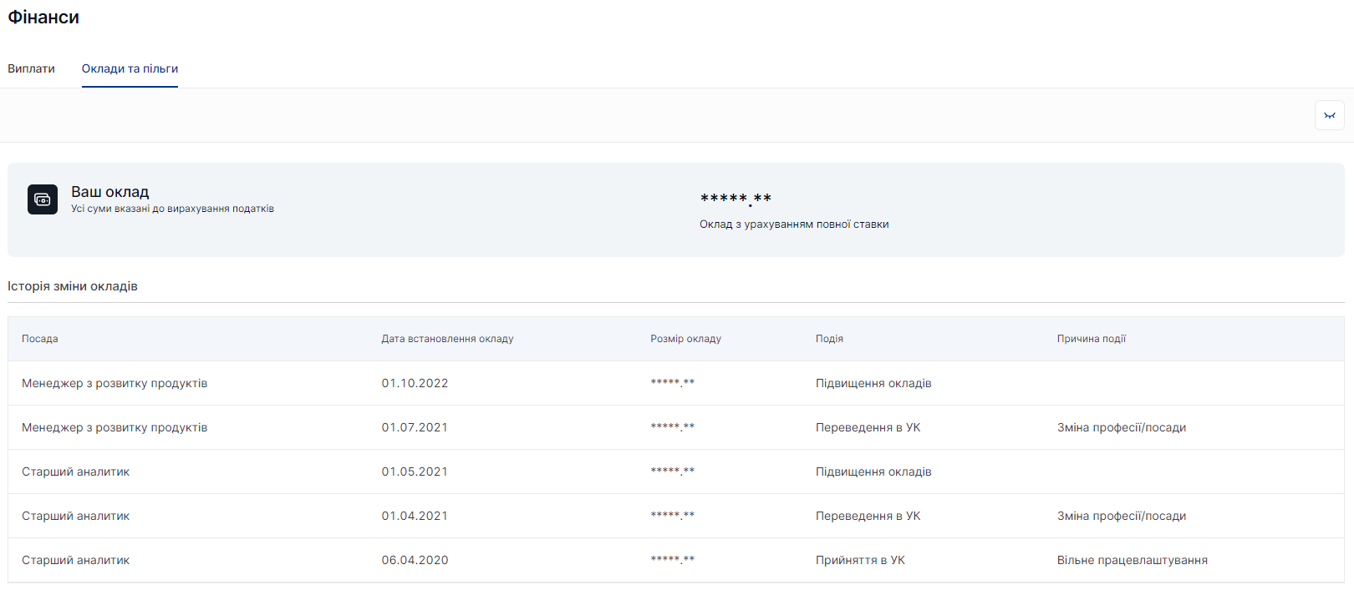Screen dimensions: 1354x590
Task: Click Старший аналитик in the 01.05.2021 row
Action: coord(75,471)
